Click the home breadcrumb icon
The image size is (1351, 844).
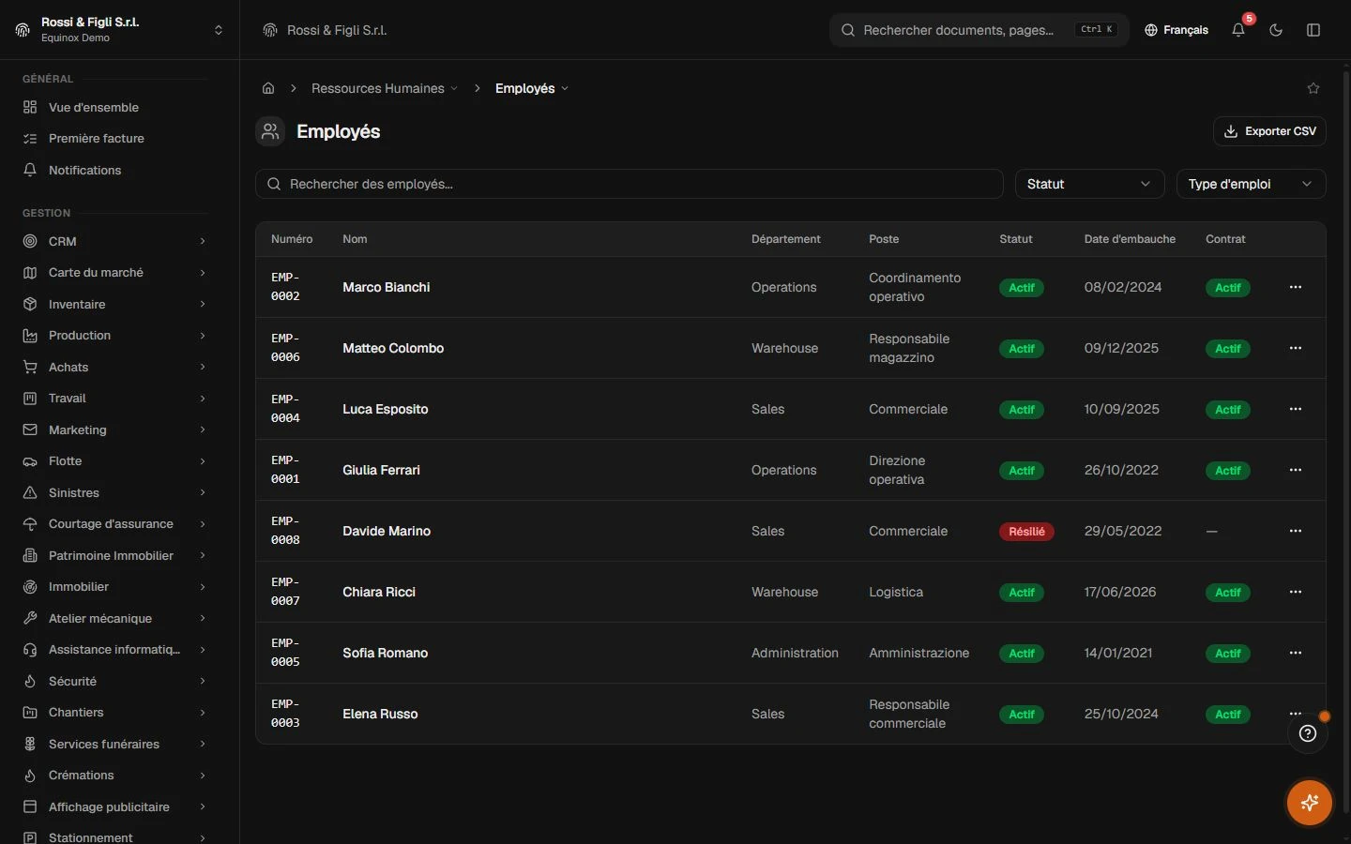click(x=268, y=88)
